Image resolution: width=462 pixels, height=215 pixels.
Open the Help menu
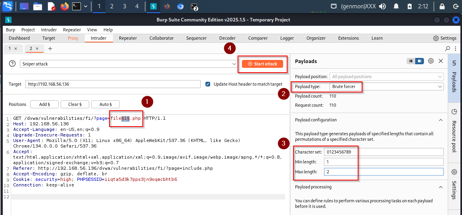coord(108,30)
